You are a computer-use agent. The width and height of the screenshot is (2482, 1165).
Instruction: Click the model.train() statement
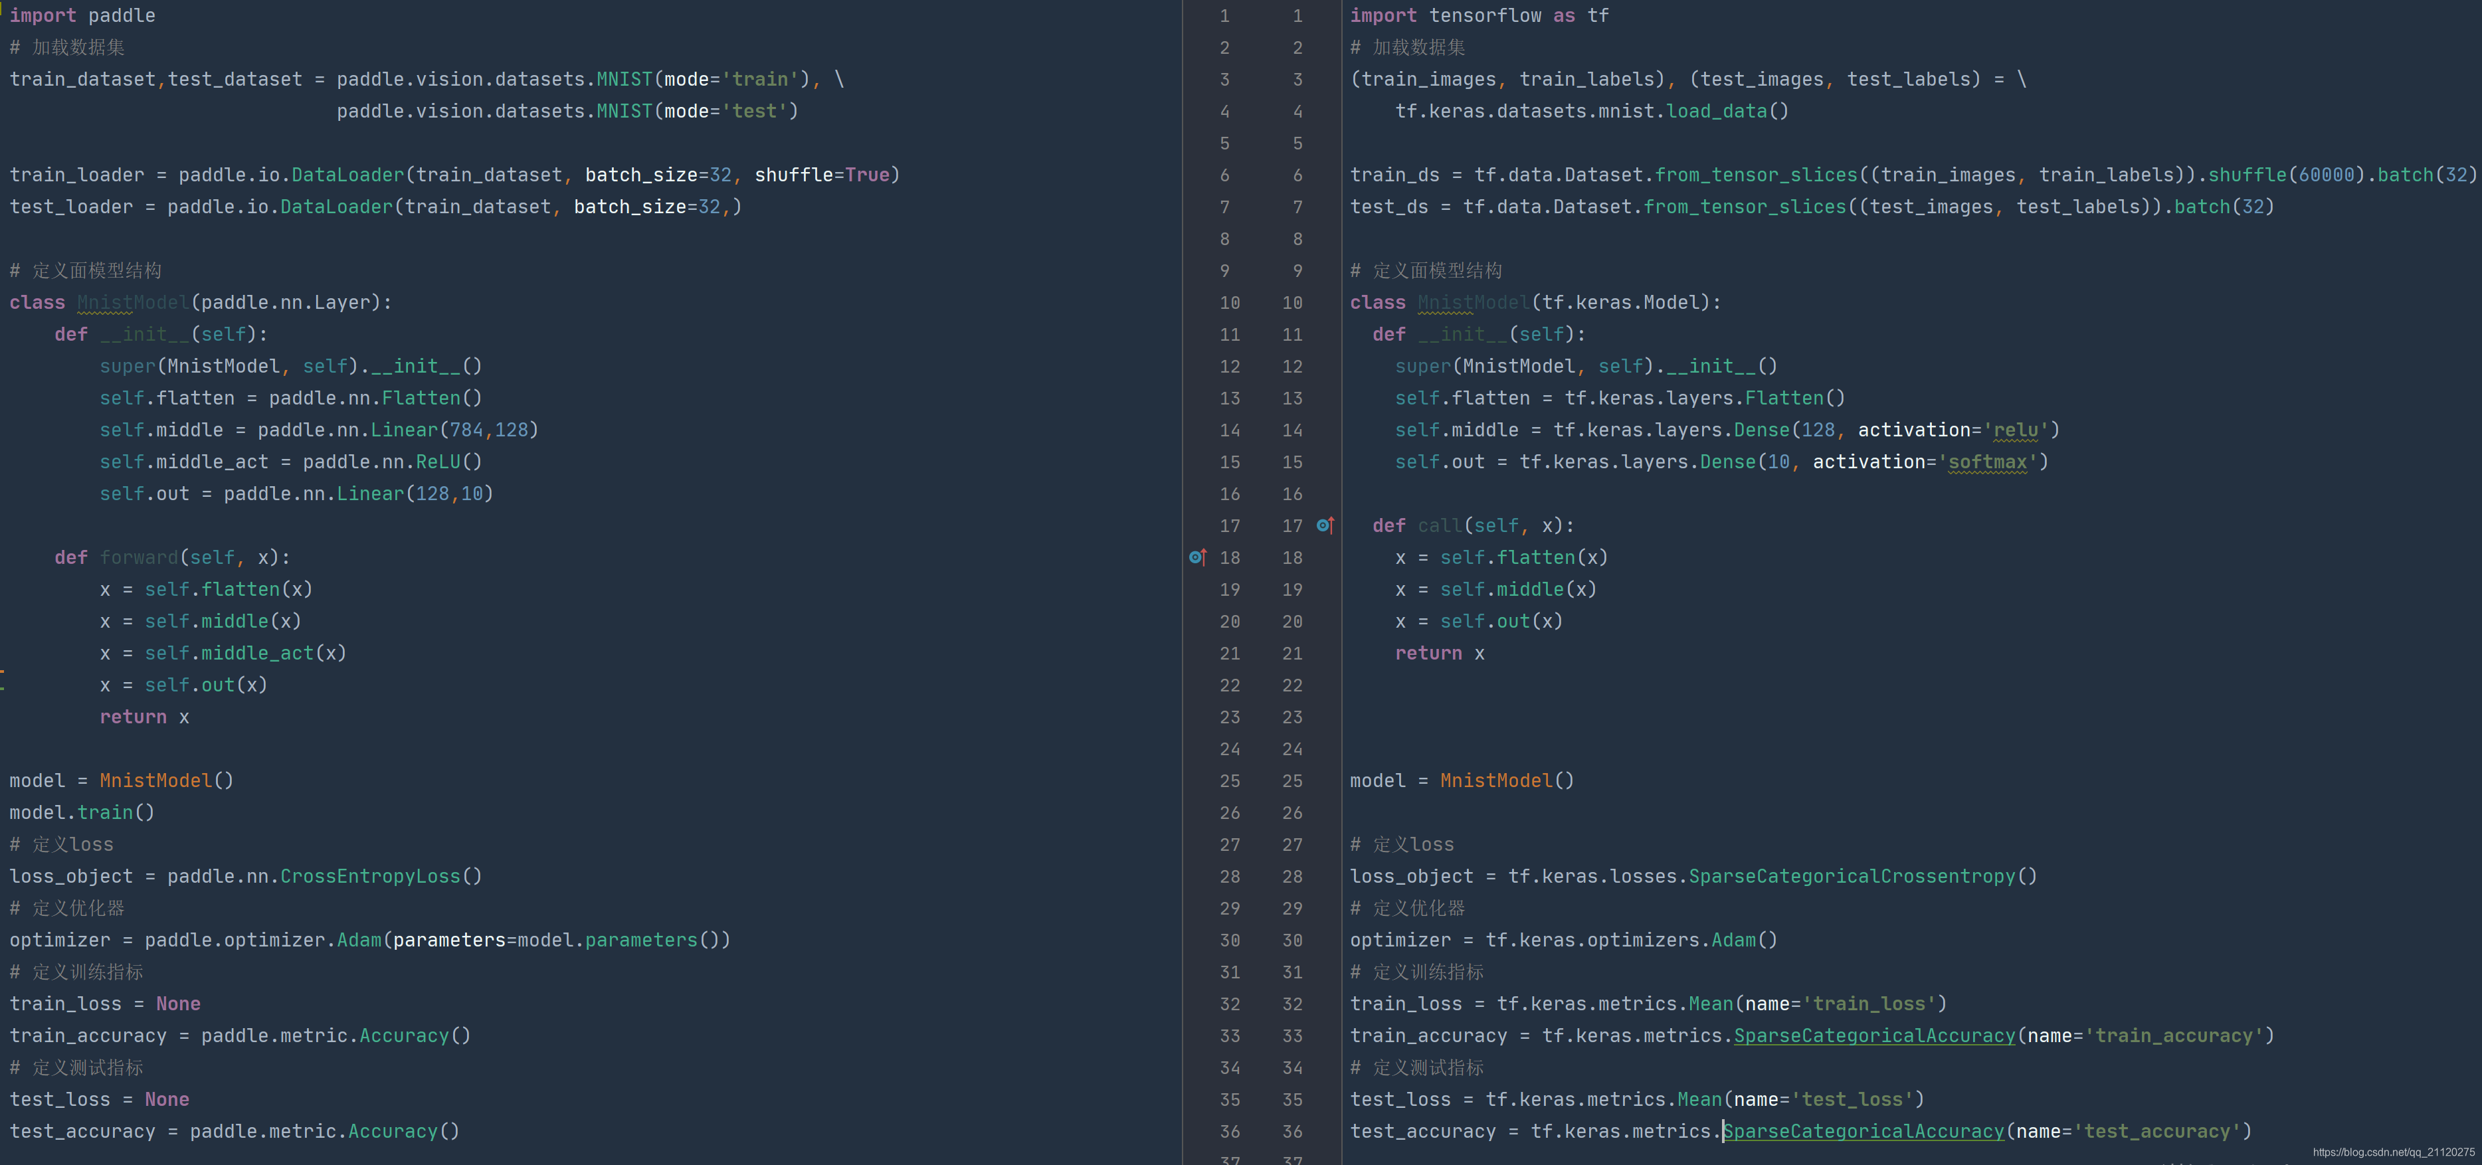82,812
